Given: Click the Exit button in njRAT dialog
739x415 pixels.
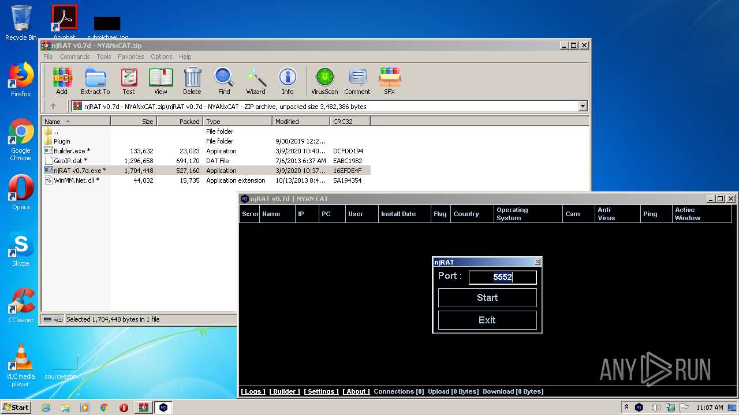Looking at the screenshot, I should point(487,320).
